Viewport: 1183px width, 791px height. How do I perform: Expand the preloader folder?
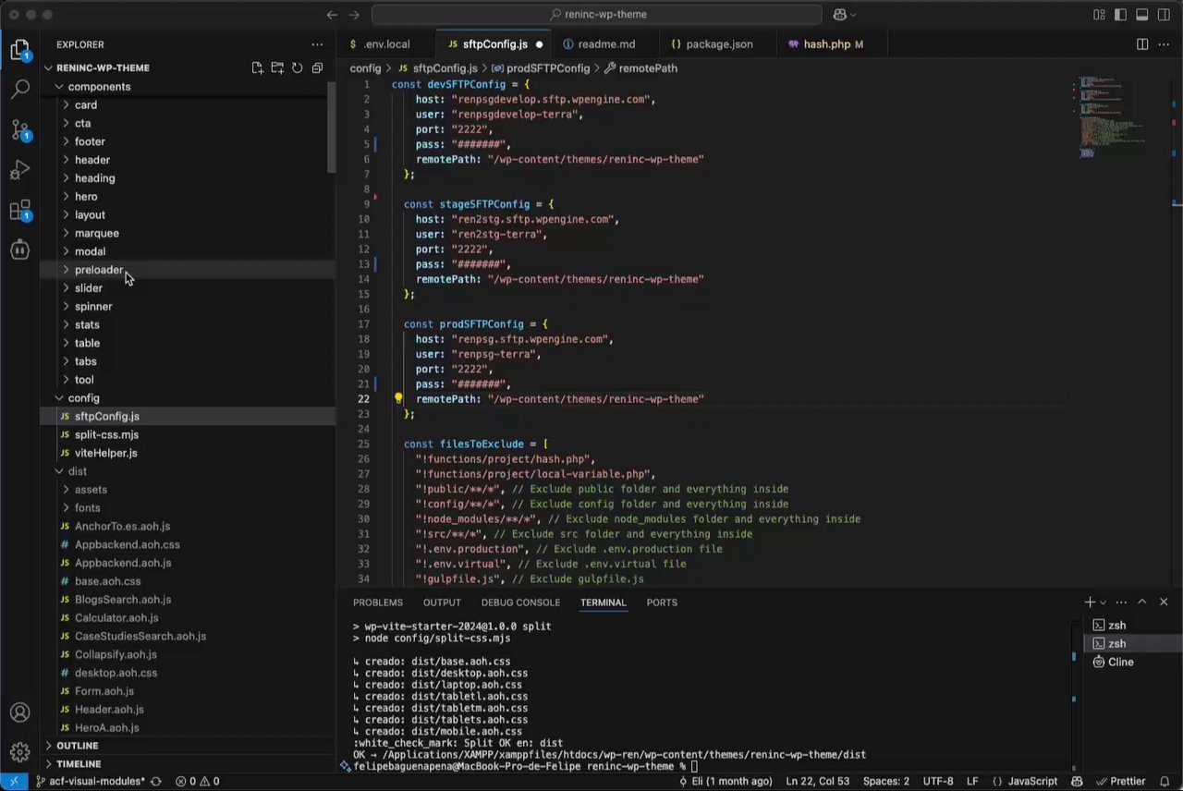pyautogui.click(x=98, y=270)
